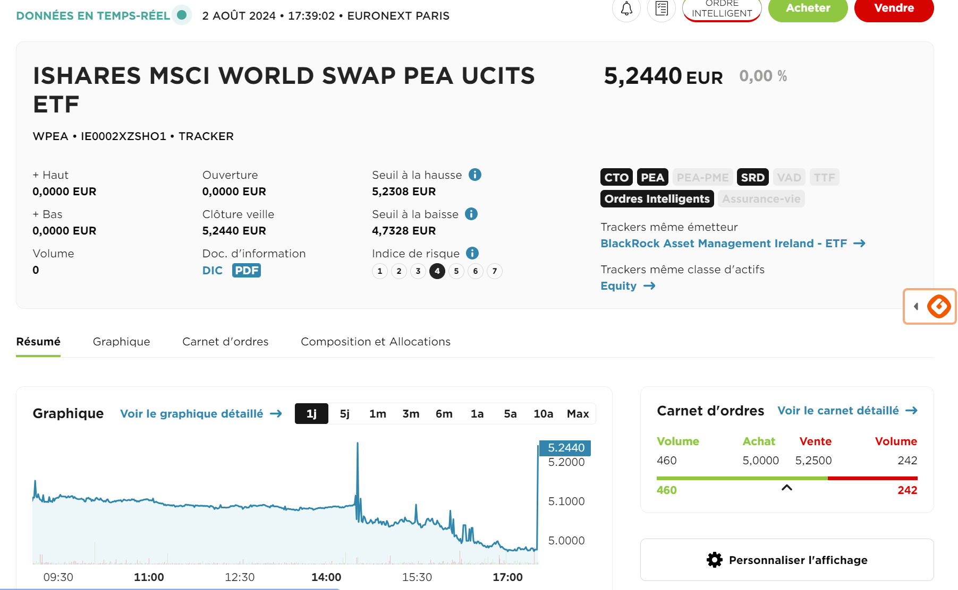The image size is (958, 590).
Task: Show info for Seuil à la baisse
Action: click(x=471, y=214)
